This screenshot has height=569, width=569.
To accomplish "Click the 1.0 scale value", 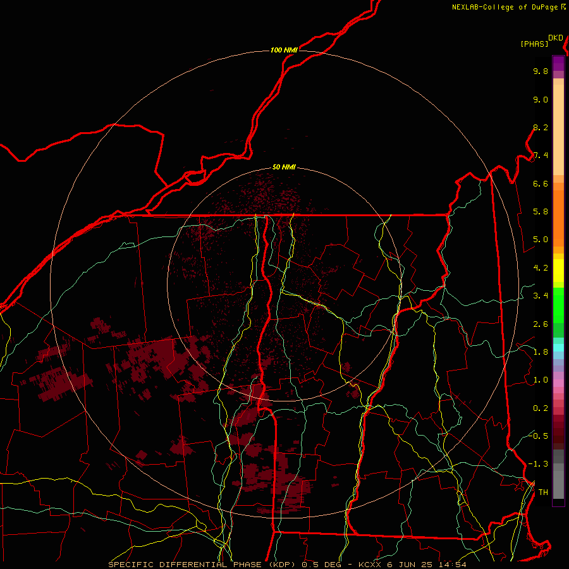I will (x=541, y=380).
